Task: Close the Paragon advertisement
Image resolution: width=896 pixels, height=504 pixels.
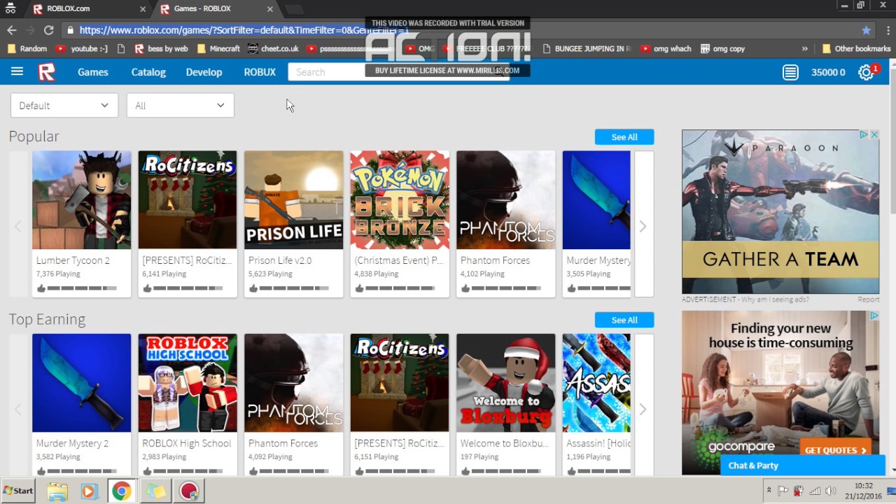Action: point(874,134)
